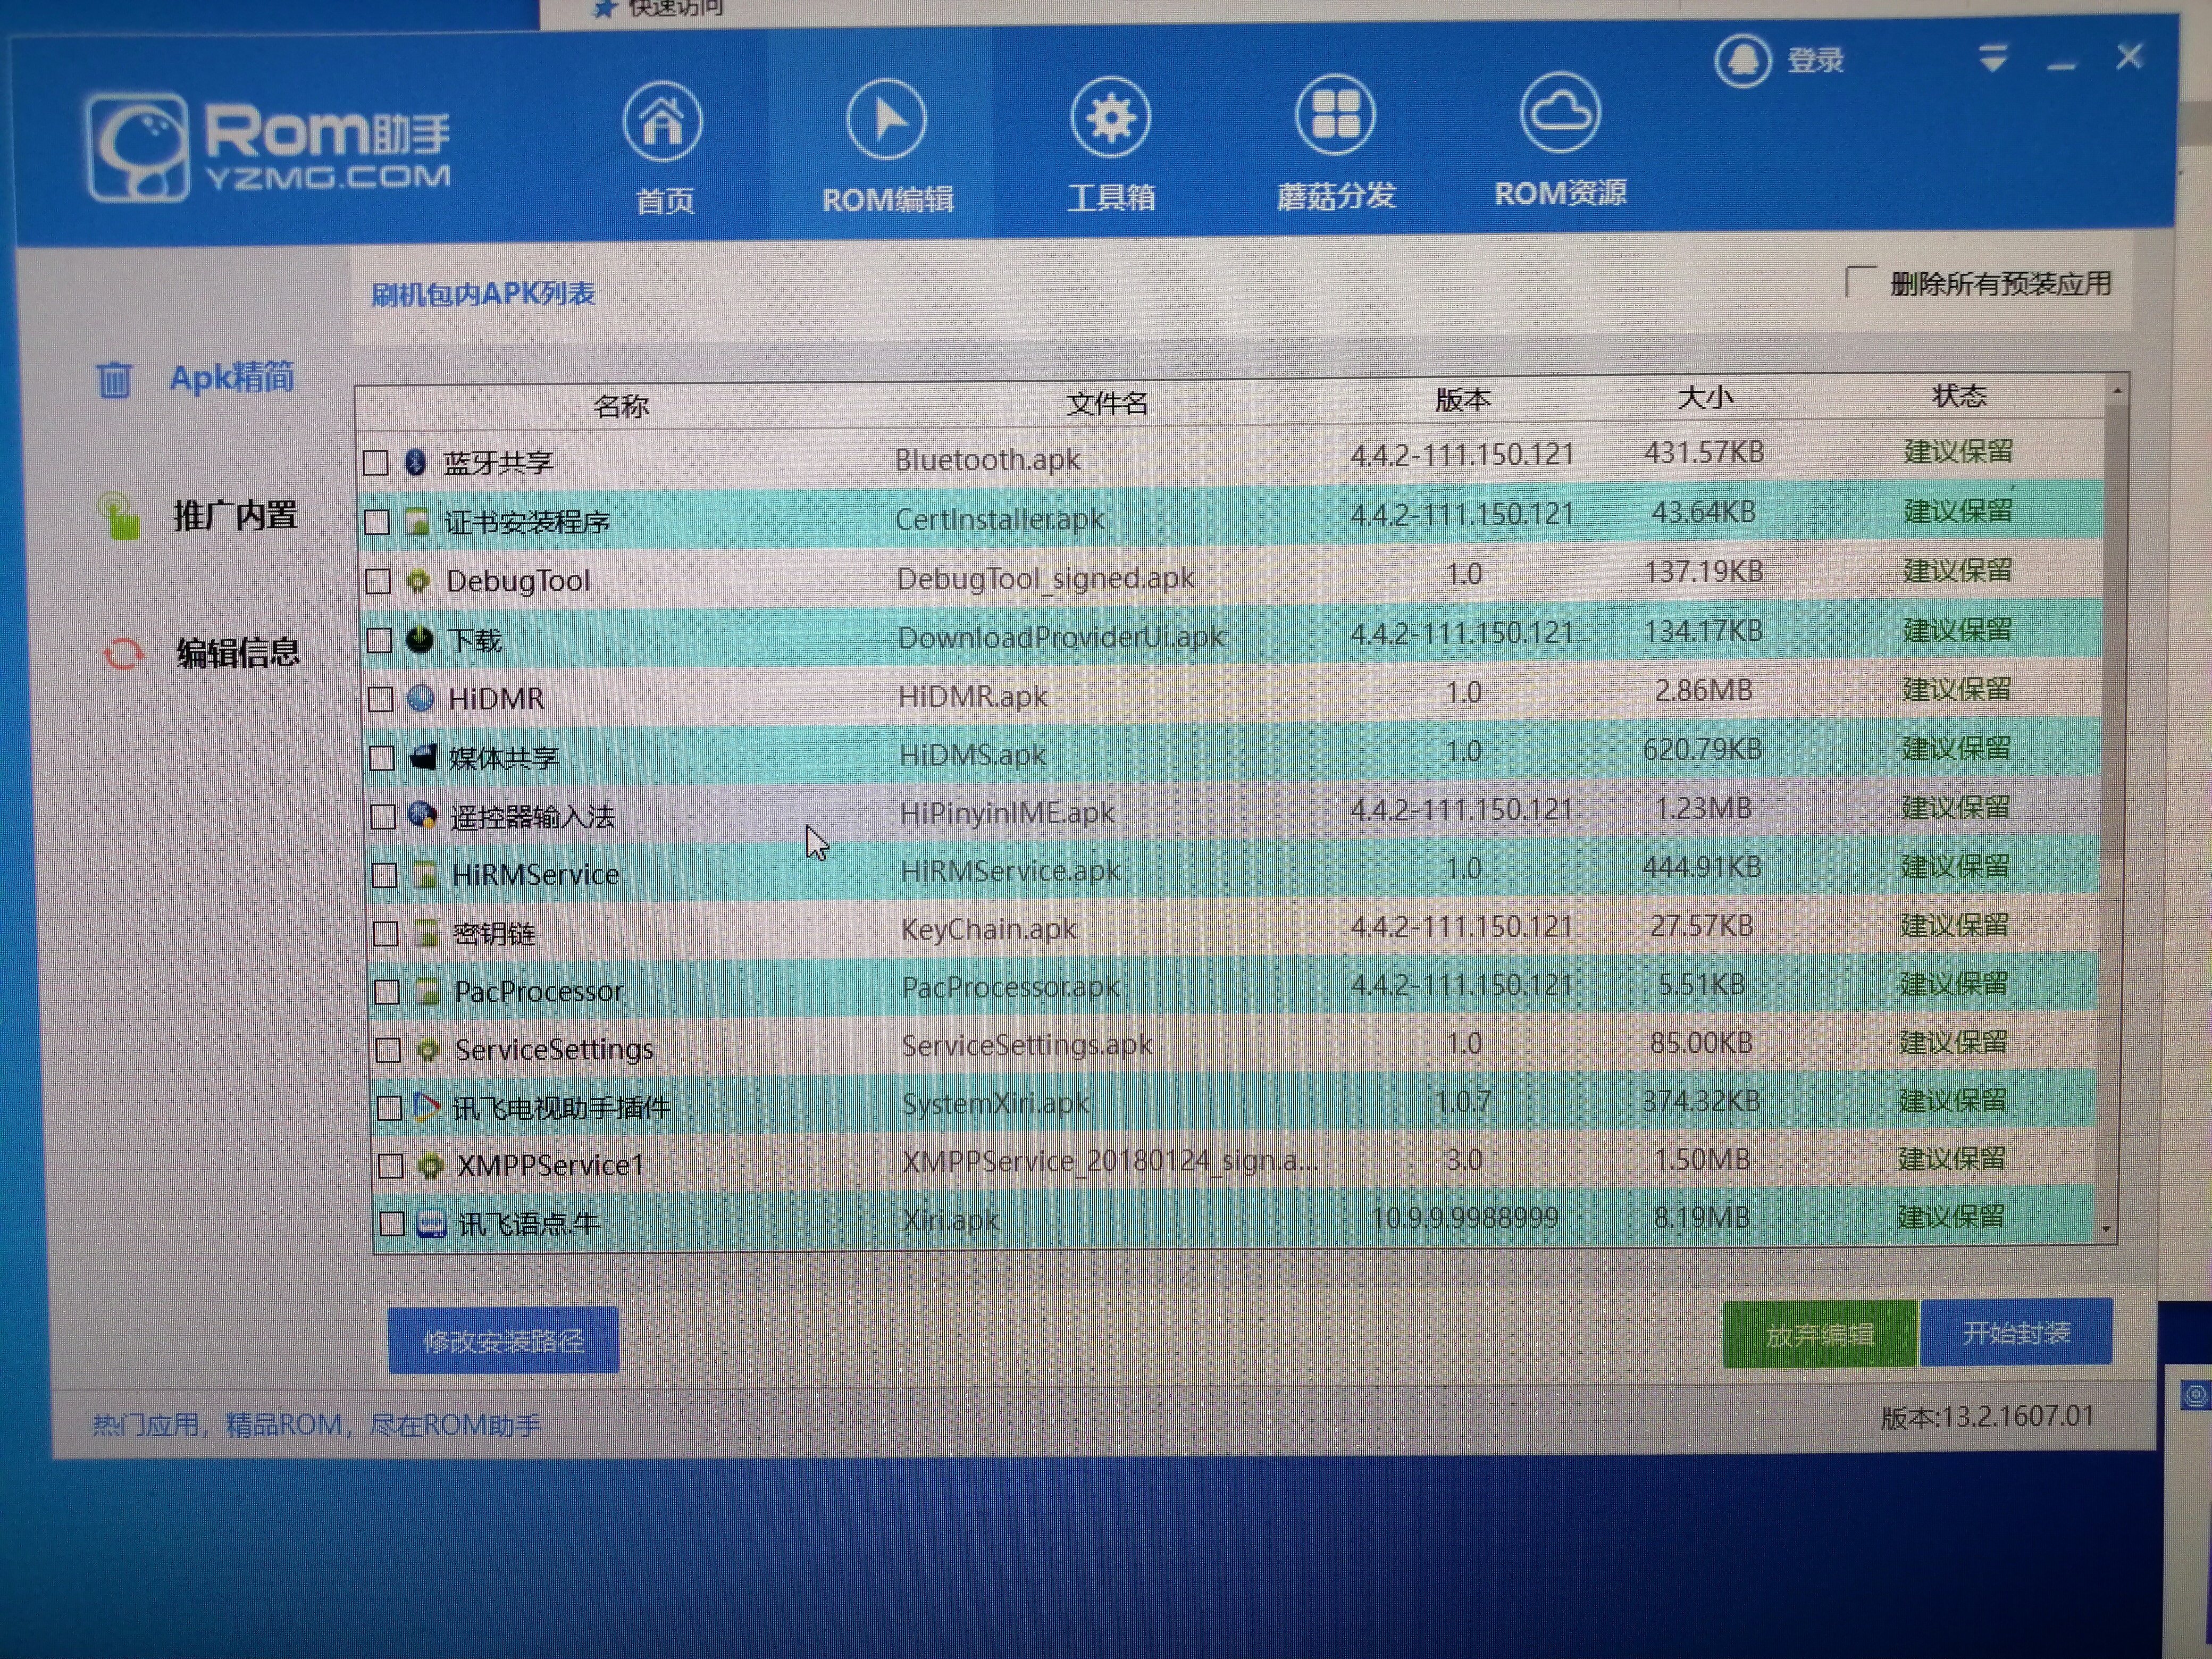Sort by 文件名 column header
Viewport: 2212px width, 1659px height.
tap(1107, 403)
